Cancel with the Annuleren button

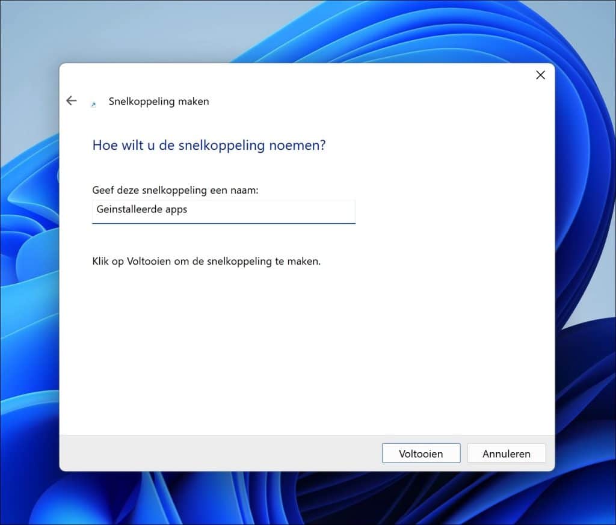click(x=506, y=453)
